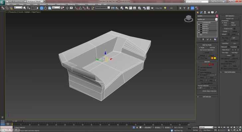Enable the Show Cage checkbox
The image size is (242, 132).
pos(199,58)
